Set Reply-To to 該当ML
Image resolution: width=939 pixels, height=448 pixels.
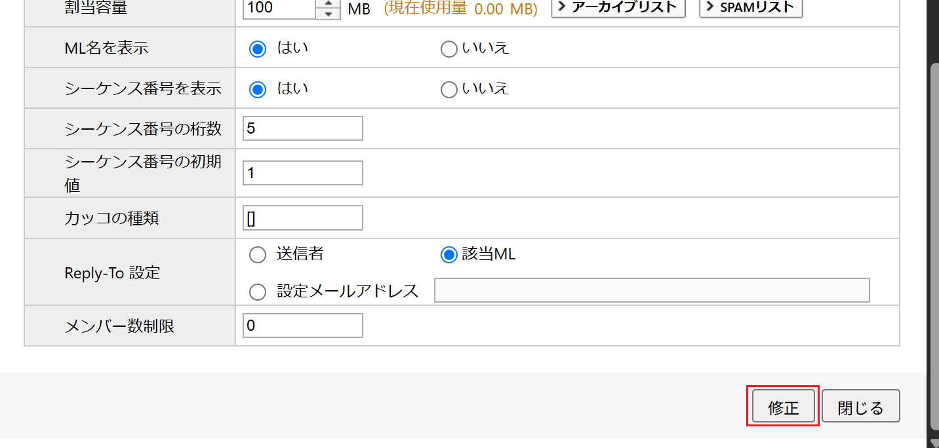pyautogui.click(x=449, y=255)
